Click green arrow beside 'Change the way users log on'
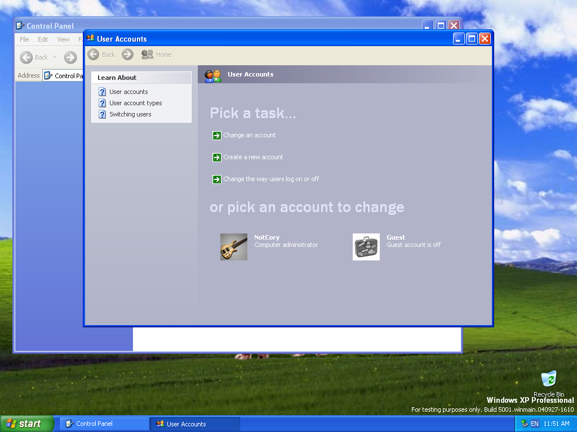The height and width of the screenshot is (432, 577). pyautogui.click(x=217, y=179)
